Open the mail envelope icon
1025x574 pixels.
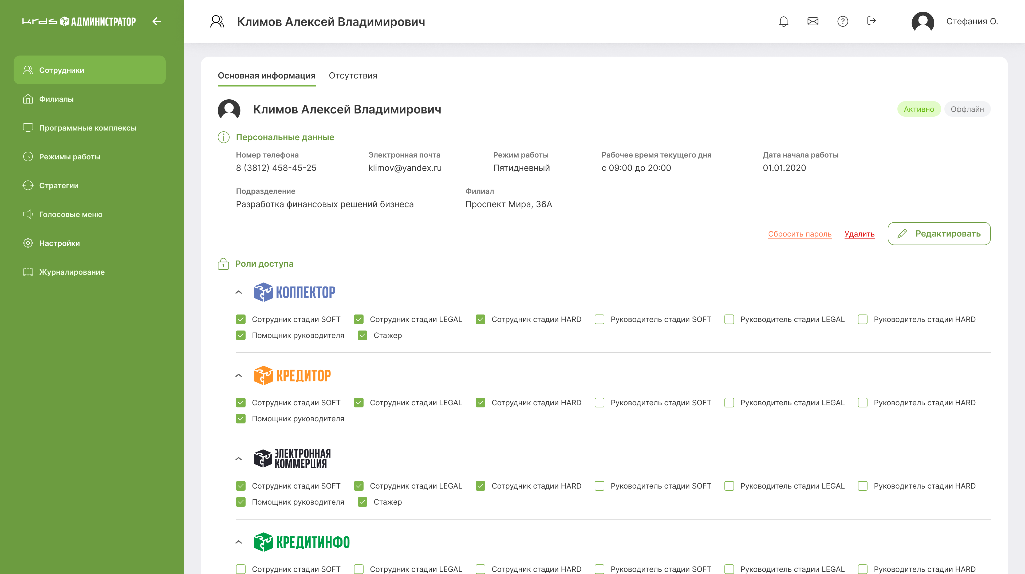813,22
